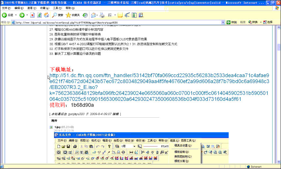The width and height of the screenshot is (281, 169).
Task: Click the green Back arrow button
Action: (4, 15)
